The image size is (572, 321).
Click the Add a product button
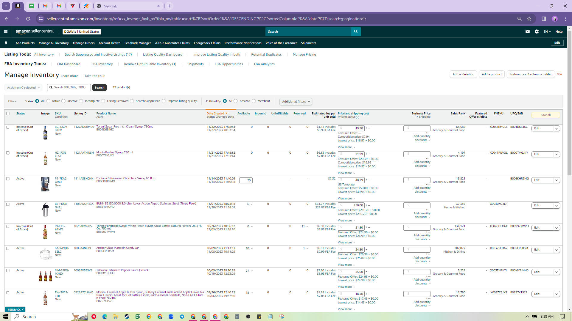[492, 74]
